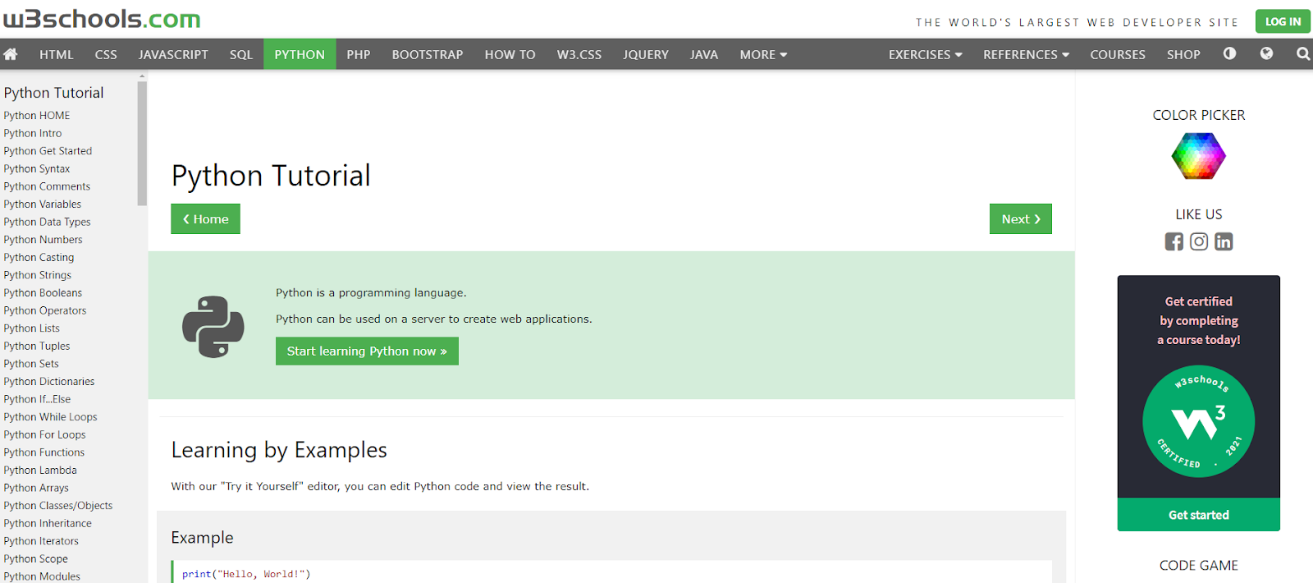Click the sidebar scrollbar thumb
The width and height of the screenshot is (1313, 583).
coord(142,143)
